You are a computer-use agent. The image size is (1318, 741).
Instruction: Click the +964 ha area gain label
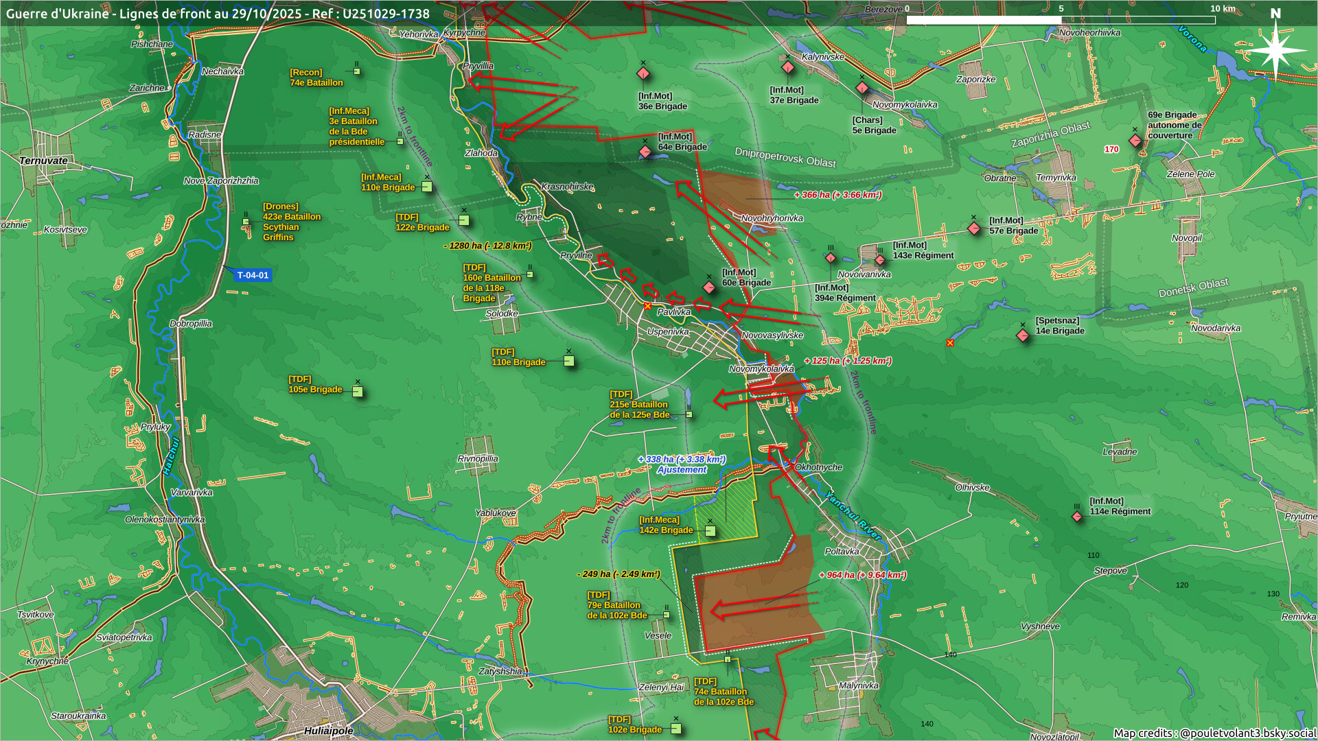(862, 575)
